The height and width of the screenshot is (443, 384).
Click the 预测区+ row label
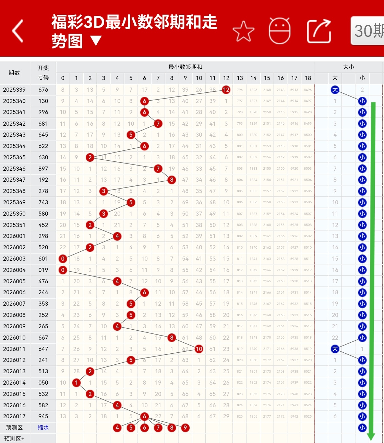coord(14,439)
